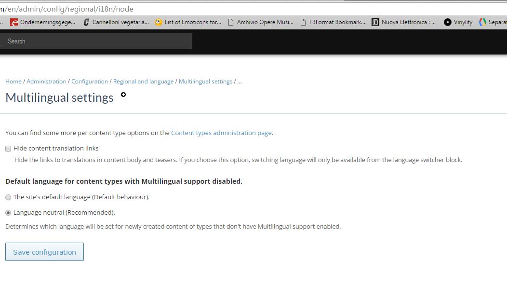
Task: Select The site's default language option
Action: point(8,197)
